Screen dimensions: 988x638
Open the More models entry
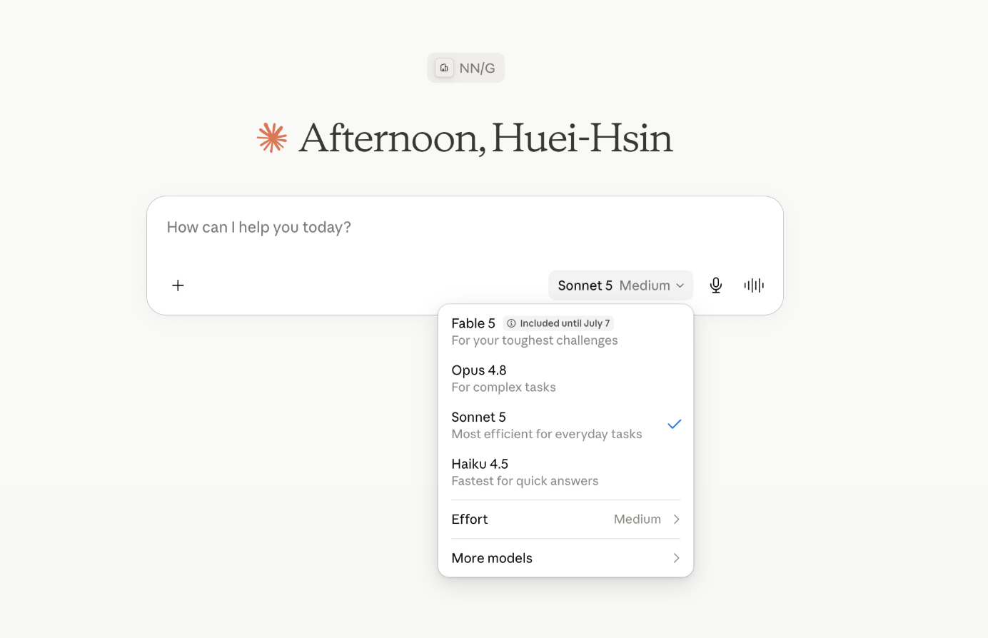point(565,558)
